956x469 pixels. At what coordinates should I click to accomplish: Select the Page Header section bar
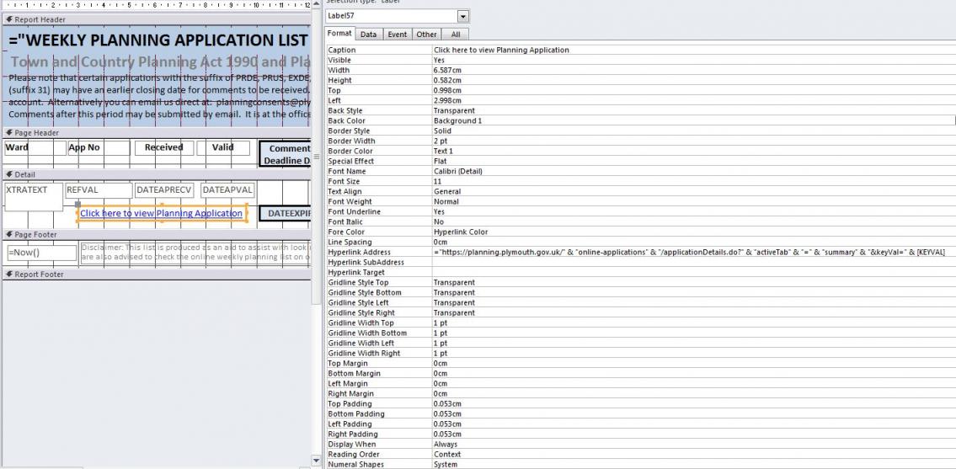[x=157, y=133]
